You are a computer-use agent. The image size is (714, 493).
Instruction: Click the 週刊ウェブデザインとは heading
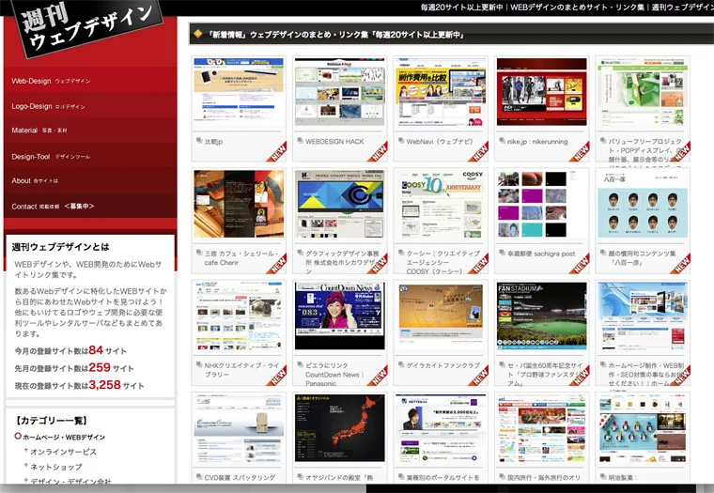point(60,247)
